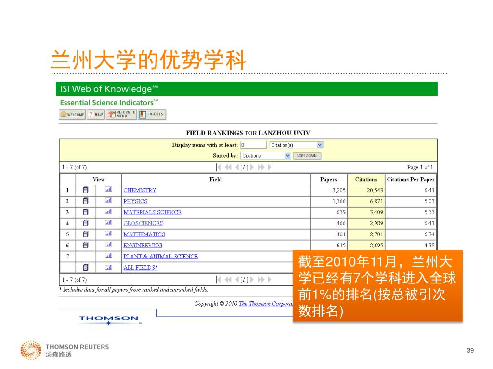Go to first page in top pager
This screenshot has height=369, width=493.
click(x=219, y=167)
